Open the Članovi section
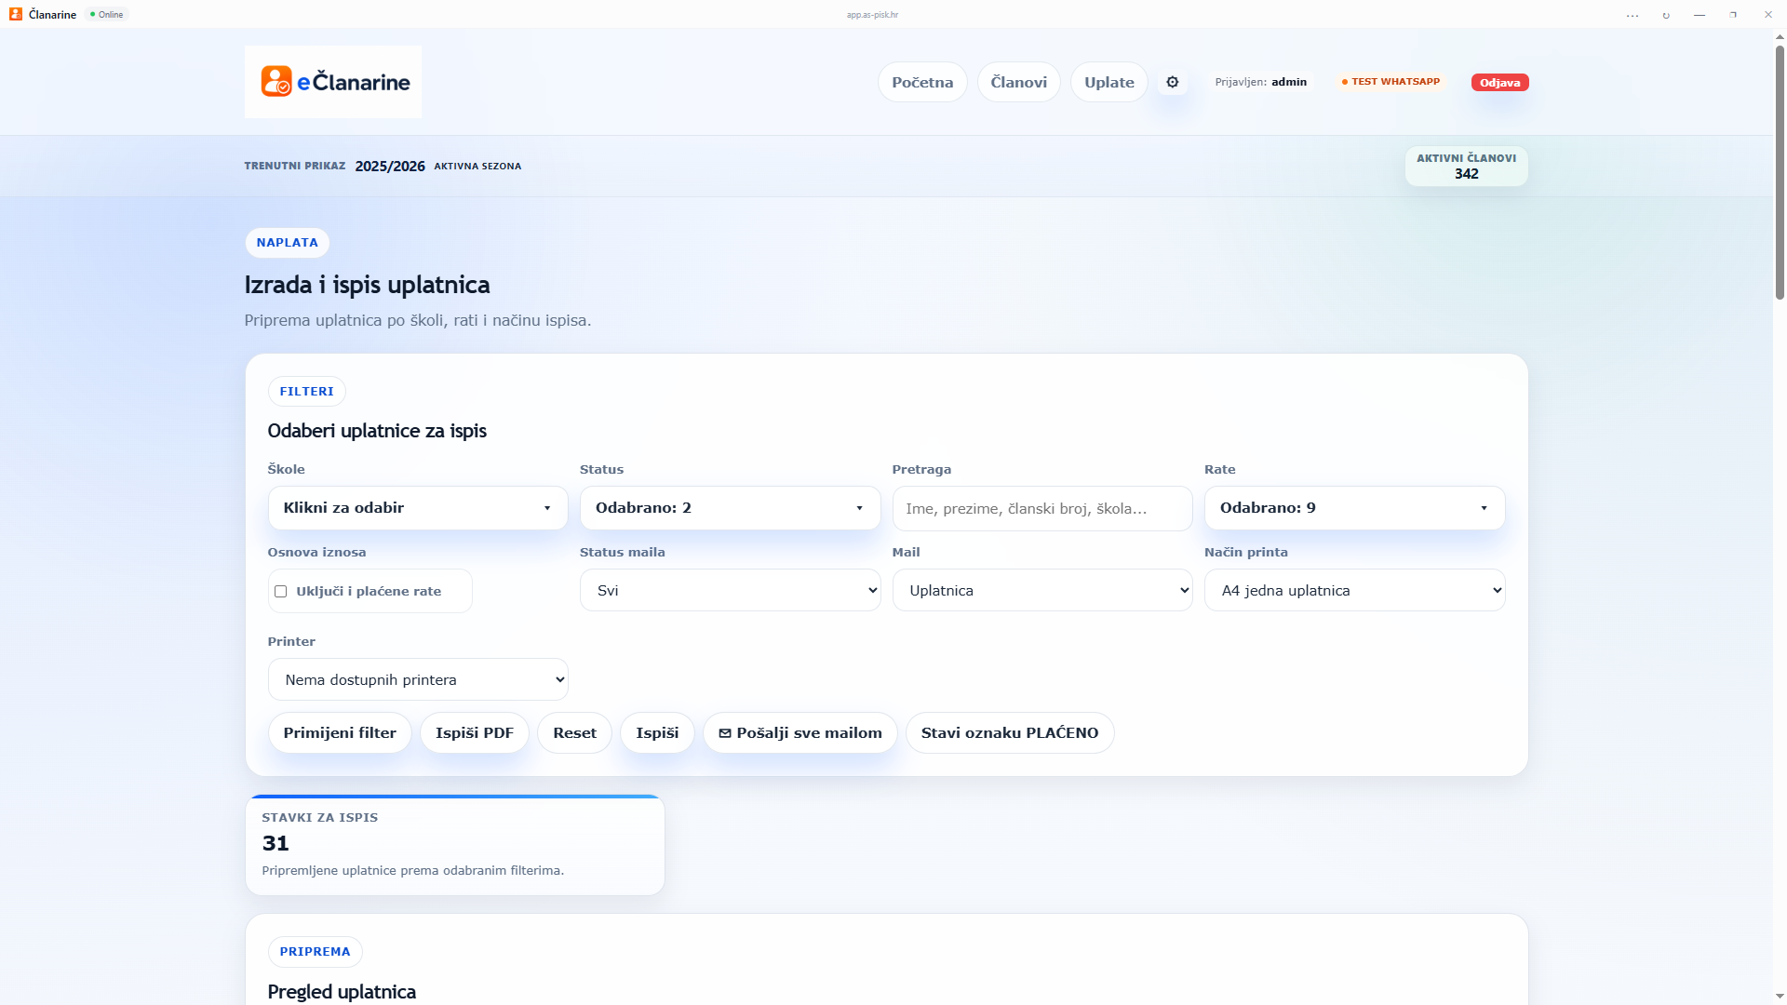Viewport: 1787px width, 1005px height. click(1018, 82)
